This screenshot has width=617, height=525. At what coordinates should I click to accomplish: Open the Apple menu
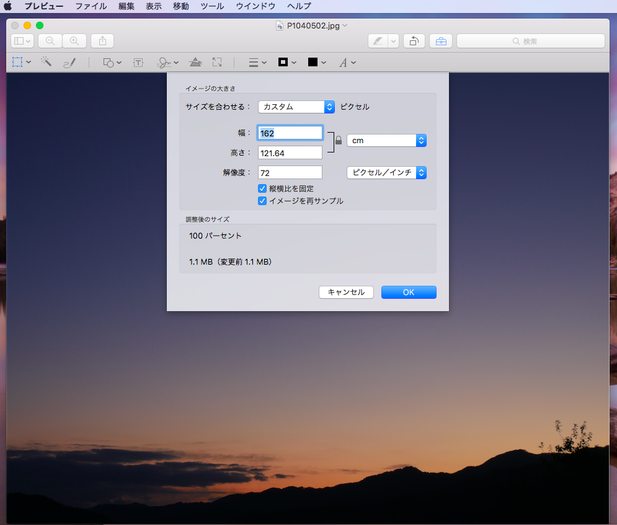click(x=8, y=6)
